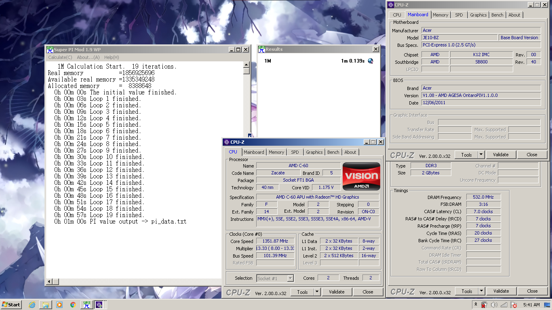Open the Action Center flag icon

[x=514, y=305]
